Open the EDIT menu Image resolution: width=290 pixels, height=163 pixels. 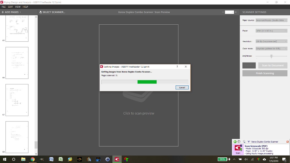[10, 7]
